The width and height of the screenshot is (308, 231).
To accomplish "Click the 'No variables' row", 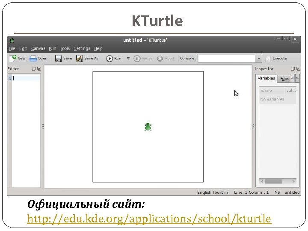I will pos(278,99).
